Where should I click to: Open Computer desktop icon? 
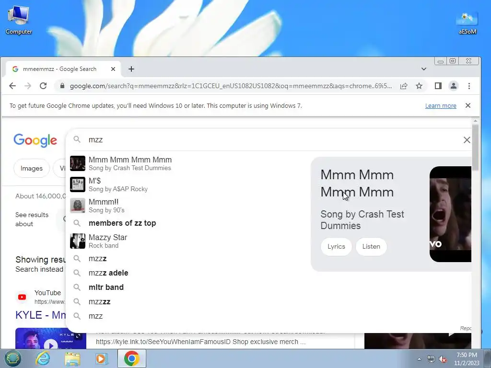tap(19, 20)
